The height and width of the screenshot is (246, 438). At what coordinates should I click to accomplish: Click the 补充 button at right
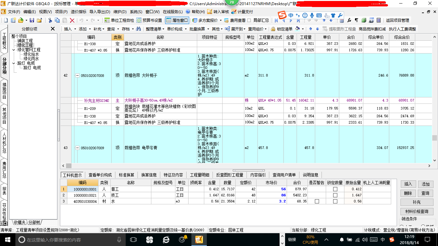click(x=417, y=202)
